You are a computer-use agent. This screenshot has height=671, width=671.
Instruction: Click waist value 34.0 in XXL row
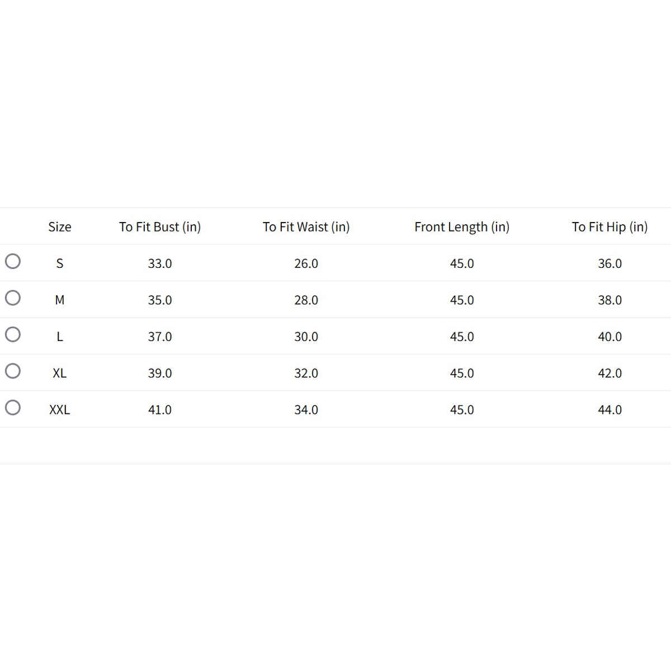tap(306, 410)
